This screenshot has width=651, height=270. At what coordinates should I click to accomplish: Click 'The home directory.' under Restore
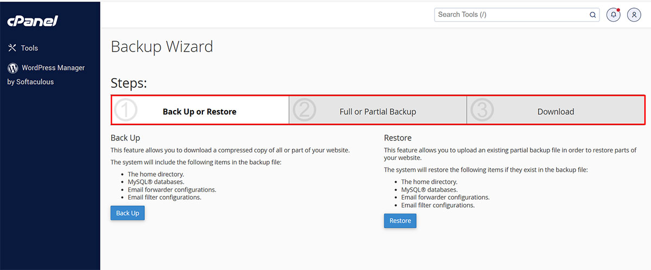(x=429, y=182)
